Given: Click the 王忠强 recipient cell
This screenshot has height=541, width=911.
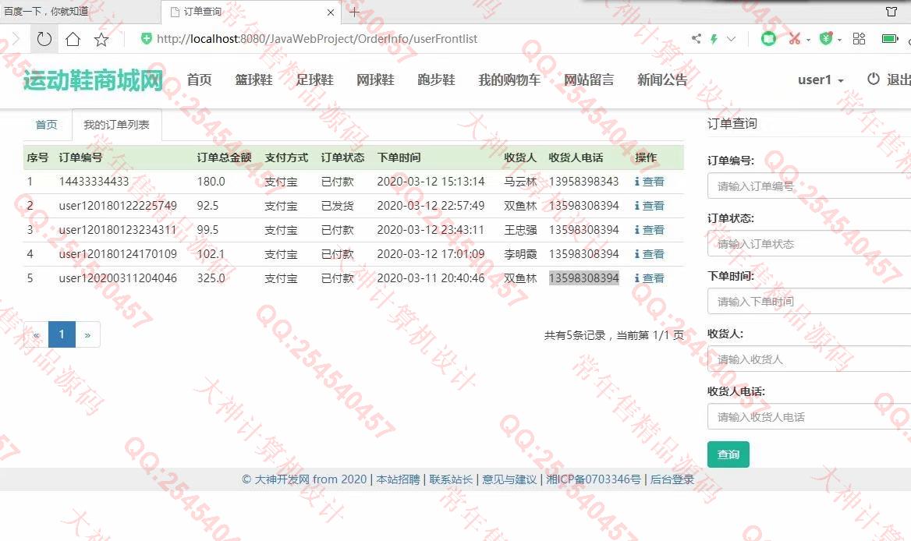Looking at the screenshot, I should (520, 230).
